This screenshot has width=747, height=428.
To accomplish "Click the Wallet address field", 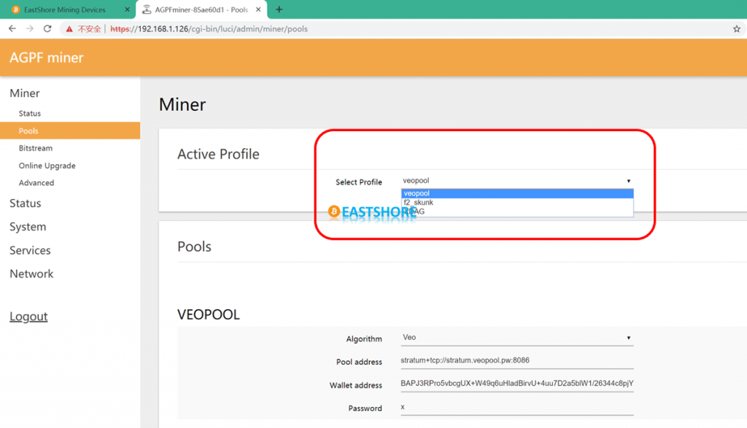I will [516, 384].
